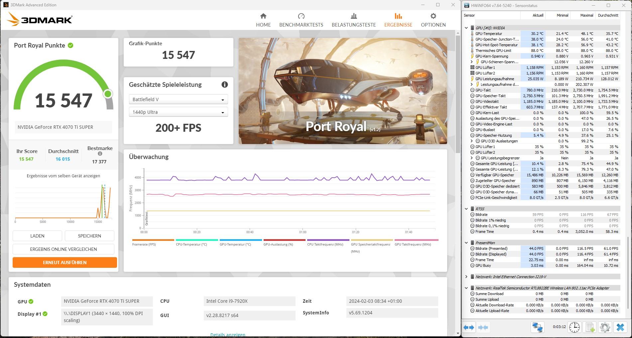The width and height of the screenshot is (632, 338).
Task: Expand Netzwerk: Intel Ethernet Connection I219-V
Action: tap(466, 277)
